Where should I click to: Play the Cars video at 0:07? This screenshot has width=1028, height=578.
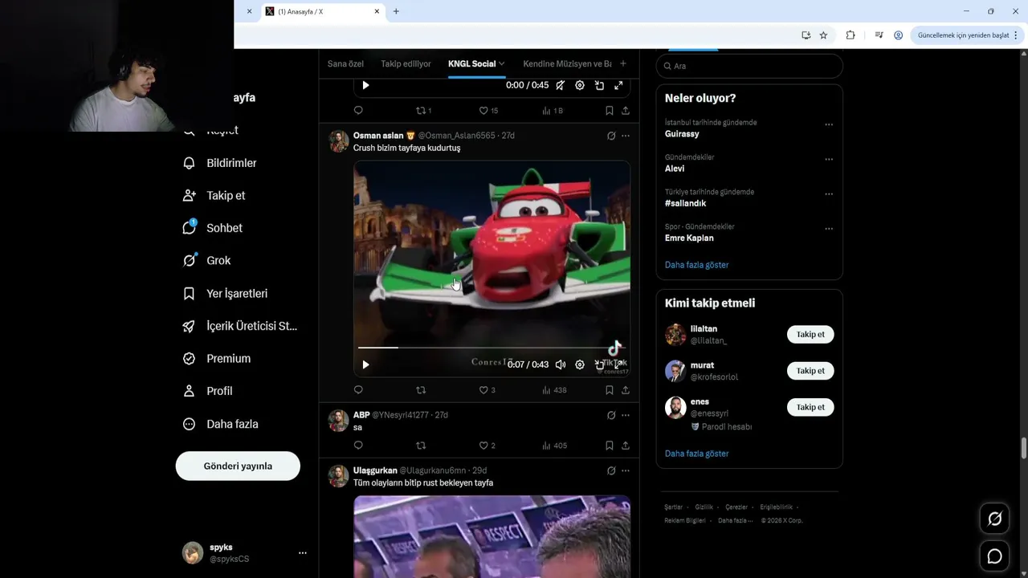coord(365,364)
